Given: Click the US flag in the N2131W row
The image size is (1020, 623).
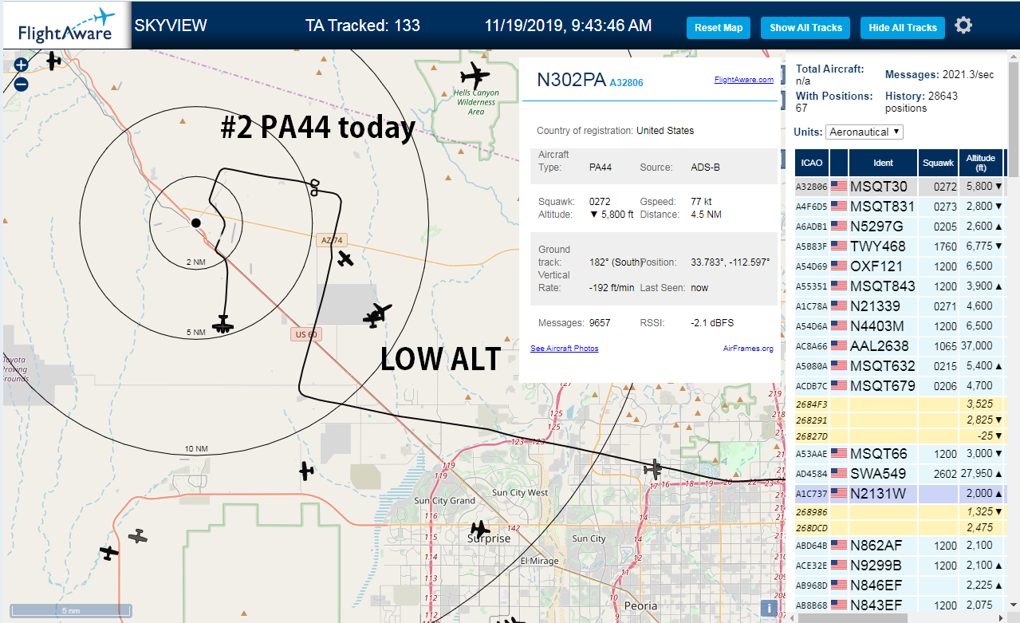Looking at the screenshot, I should pos(839,494).
